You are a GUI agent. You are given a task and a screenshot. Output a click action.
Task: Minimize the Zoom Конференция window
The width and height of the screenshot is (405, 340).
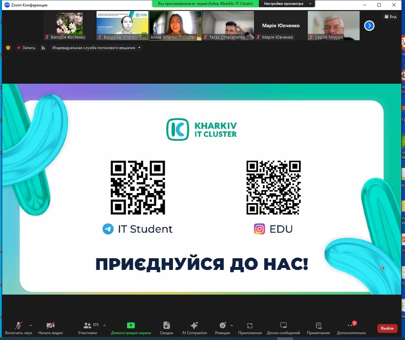364,5
